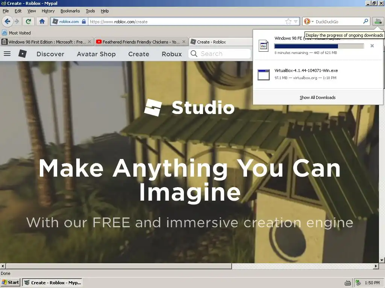Click the horizontal scrollbar left arrow
The image size is (385, 288).
coord(3,266)
